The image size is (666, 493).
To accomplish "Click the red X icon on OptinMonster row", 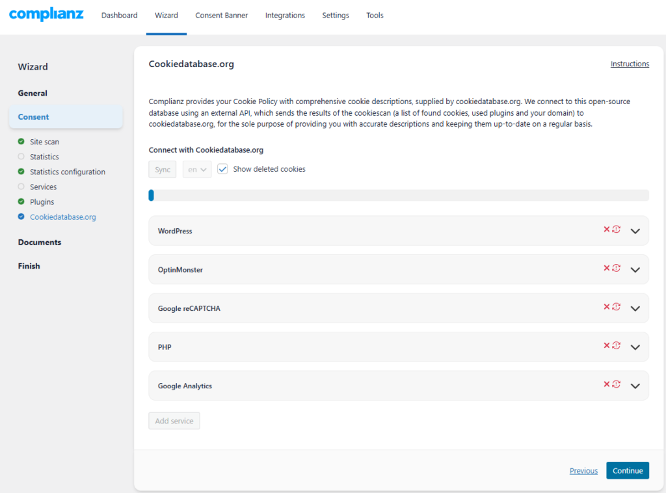I will pos(607,268).
